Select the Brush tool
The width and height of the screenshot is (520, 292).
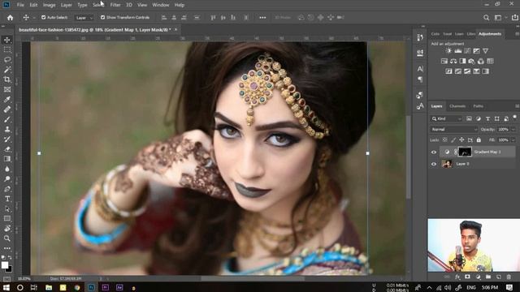coord(7,119)
